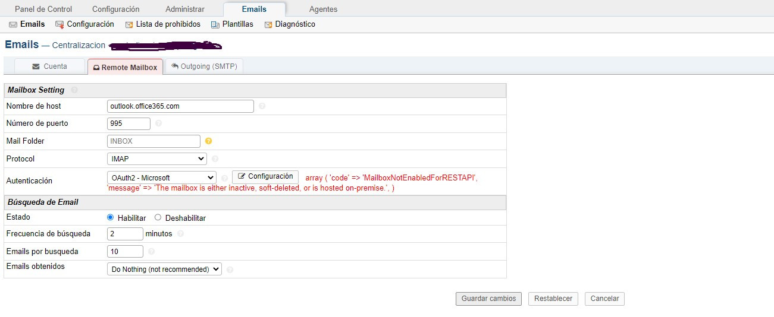Open the Cuenta tab
This screenshot has height=317, width=774.
click(49, 66)
